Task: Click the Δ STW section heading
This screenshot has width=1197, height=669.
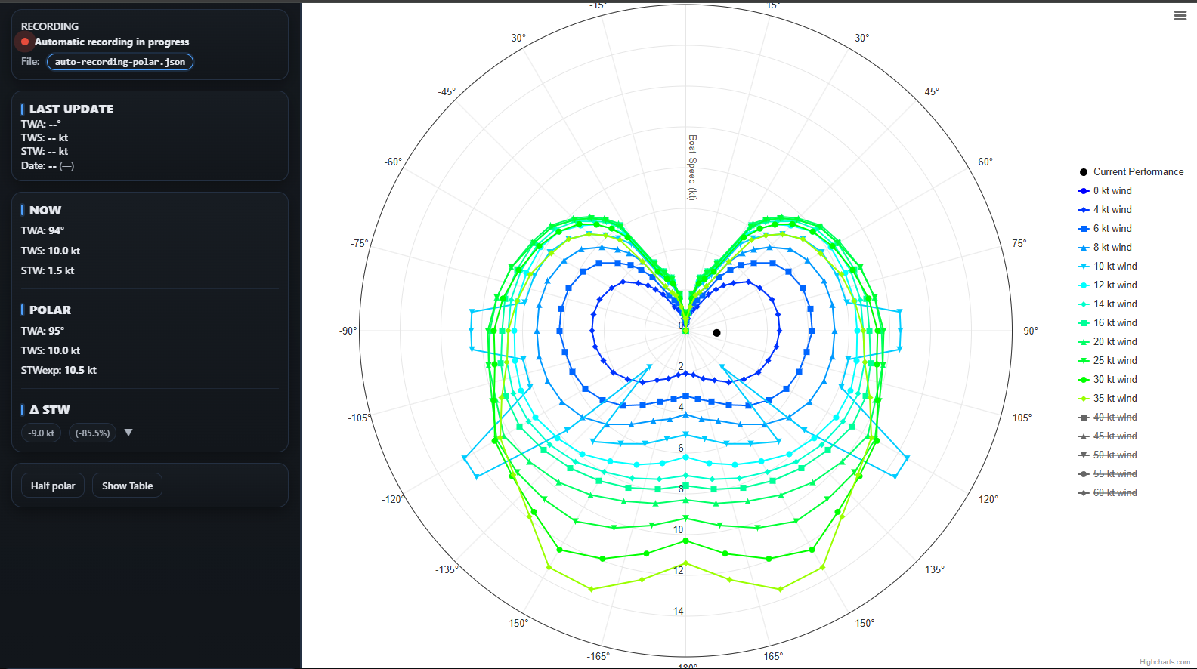Action: click(x=49, y=409)
